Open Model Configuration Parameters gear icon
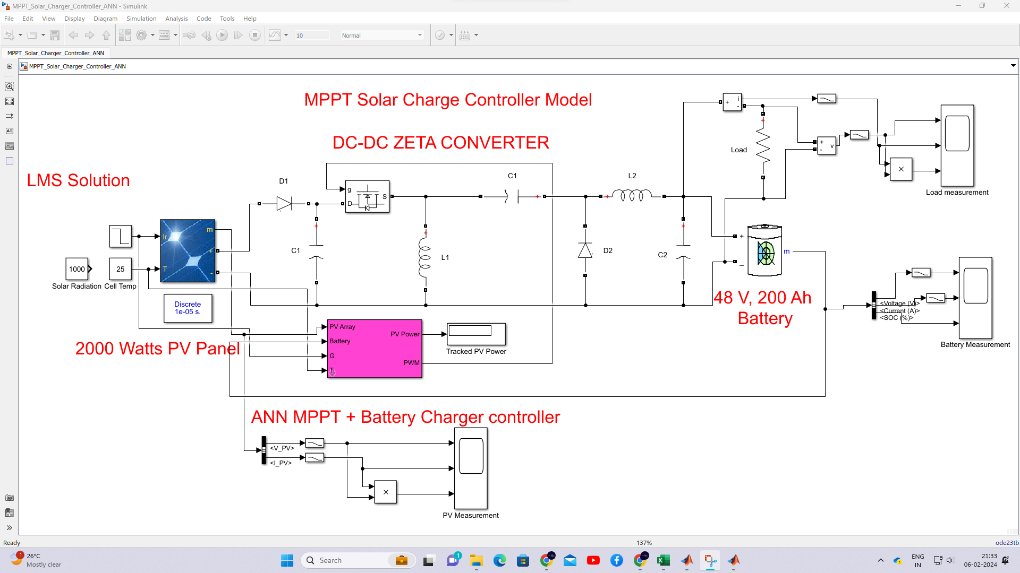The height and width of the screenshot is (573, 1020). (141, 35)
